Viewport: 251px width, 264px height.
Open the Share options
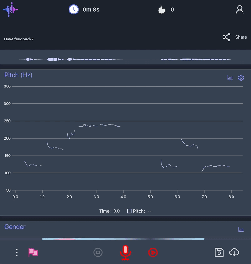[x=226, y=37]
